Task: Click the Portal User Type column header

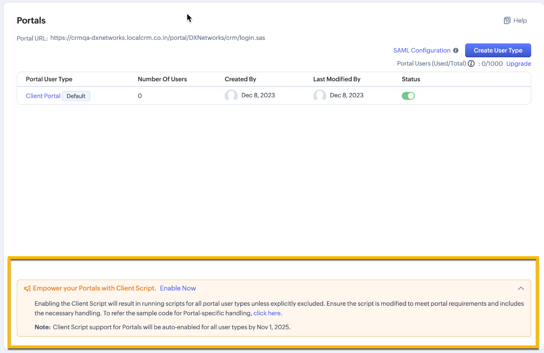Action: pyautogui.click(x=49, y=79)
